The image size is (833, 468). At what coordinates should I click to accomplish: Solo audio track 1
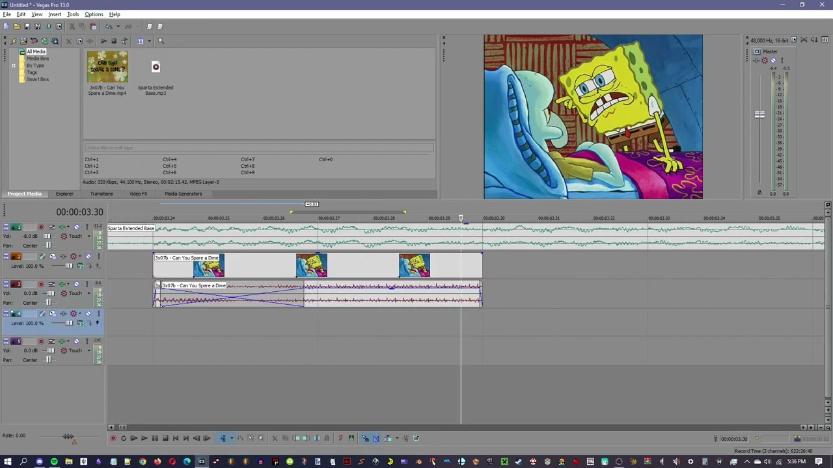coord(87,227)
